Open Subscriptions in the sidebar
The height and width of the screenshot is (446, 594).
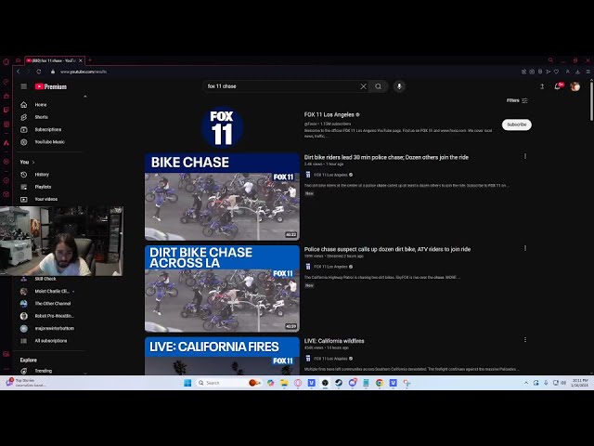49,130
